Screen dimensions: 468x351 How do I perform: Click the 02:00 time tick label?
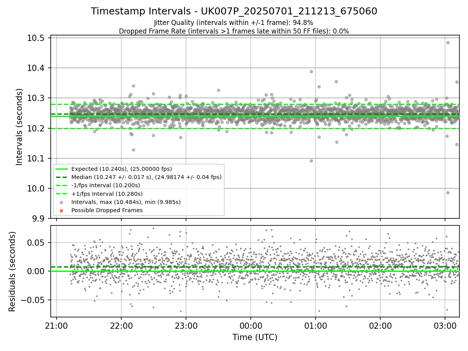(380, 325)
